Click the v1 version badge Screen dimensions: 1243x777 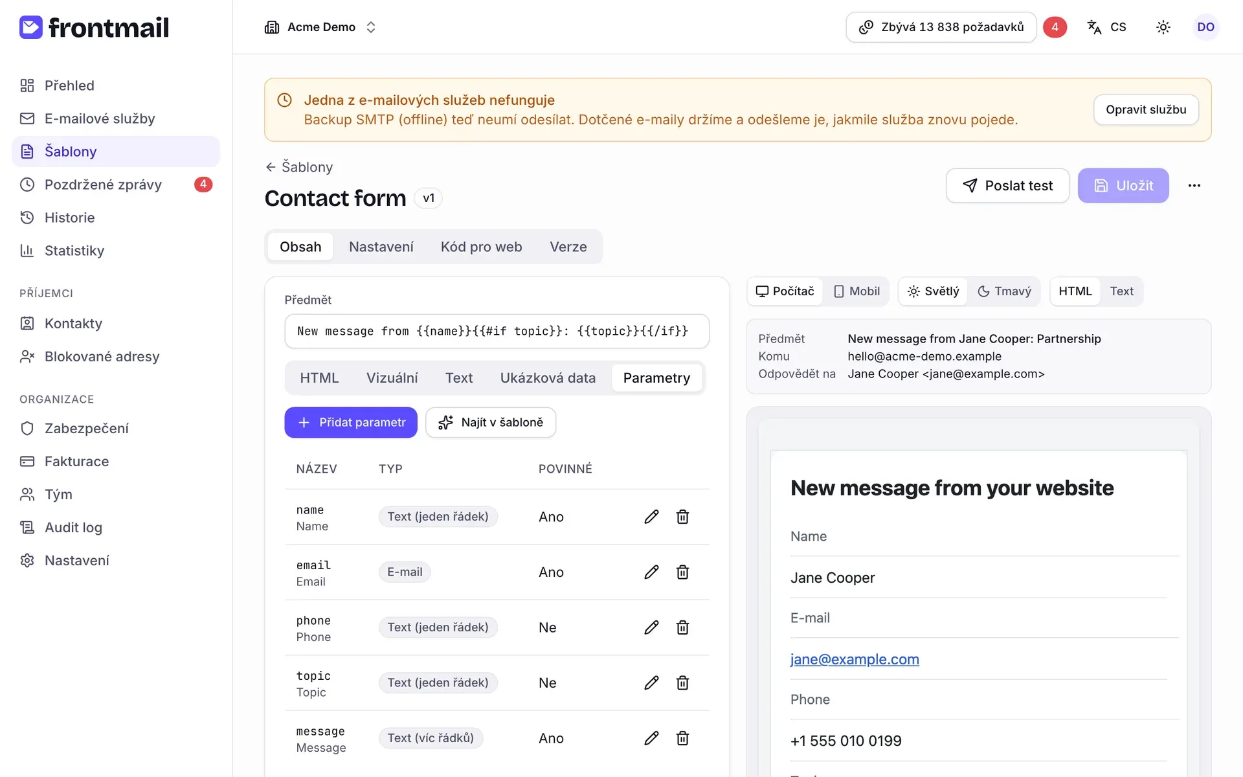(x=429, y=198)
